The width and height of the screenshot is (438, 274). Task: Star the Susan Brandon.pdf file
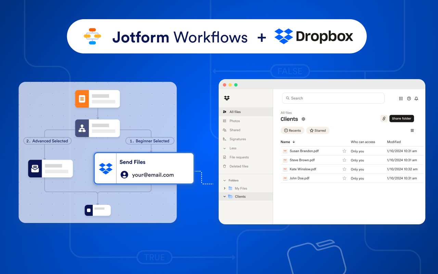344,151
